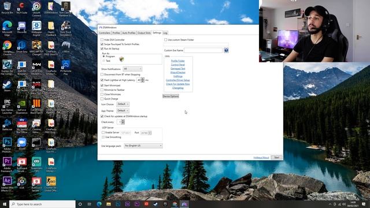Click Controller/Driver Setup link
Viewport: 370px width, 208px height.
point(178,80)
